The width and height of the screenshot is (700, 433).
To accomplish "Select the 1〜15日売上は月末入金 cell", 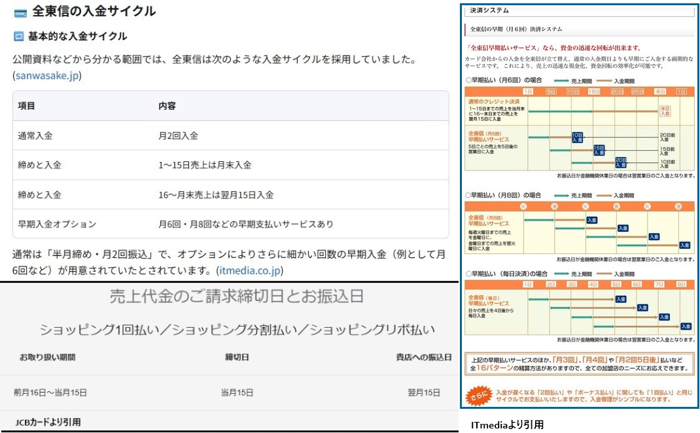I will click(x=205, y=165).
